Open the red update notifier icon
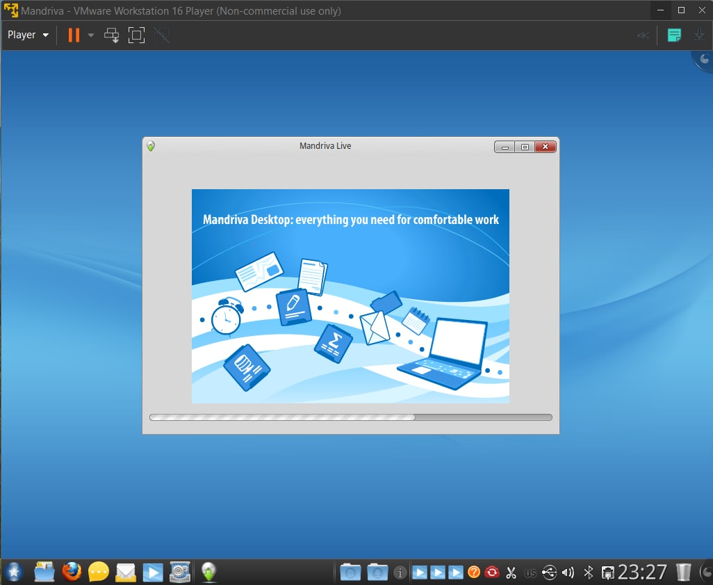Viewport: 713px width, 585px height. click(x=491, y=572)
